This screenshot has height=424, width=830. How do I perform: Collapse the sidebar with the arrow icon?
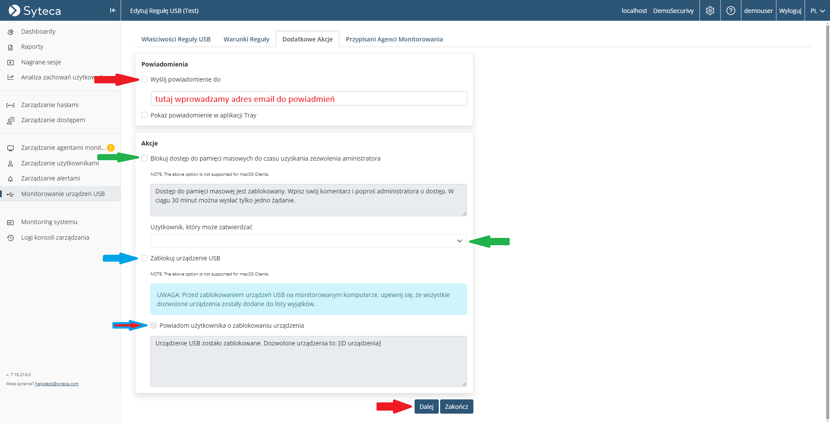pyautogui.click(x=113, y=10)
